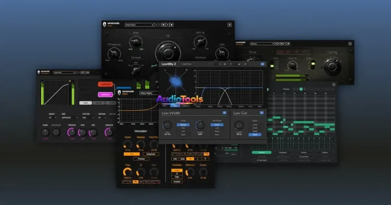Click the lock icon in Lowtility 2 header

[x=239, y=64]
